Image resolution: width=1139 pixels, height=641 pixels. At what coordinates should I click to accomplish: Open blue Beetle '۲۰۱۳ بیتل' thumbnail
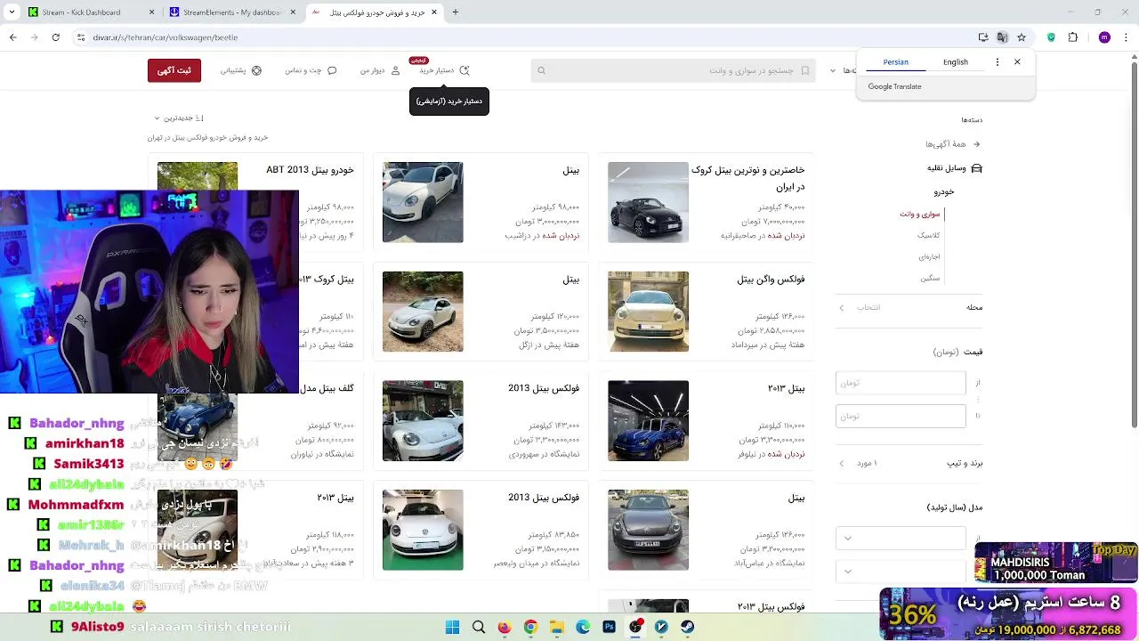pyautogui.click(x=648, y=420)
